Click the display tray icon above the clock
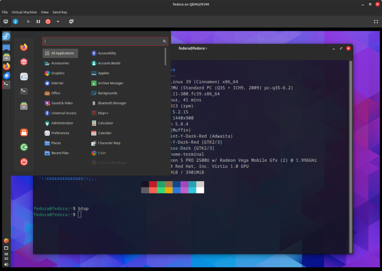Screen dimensions: 382x271 click(x=6, y=248)
